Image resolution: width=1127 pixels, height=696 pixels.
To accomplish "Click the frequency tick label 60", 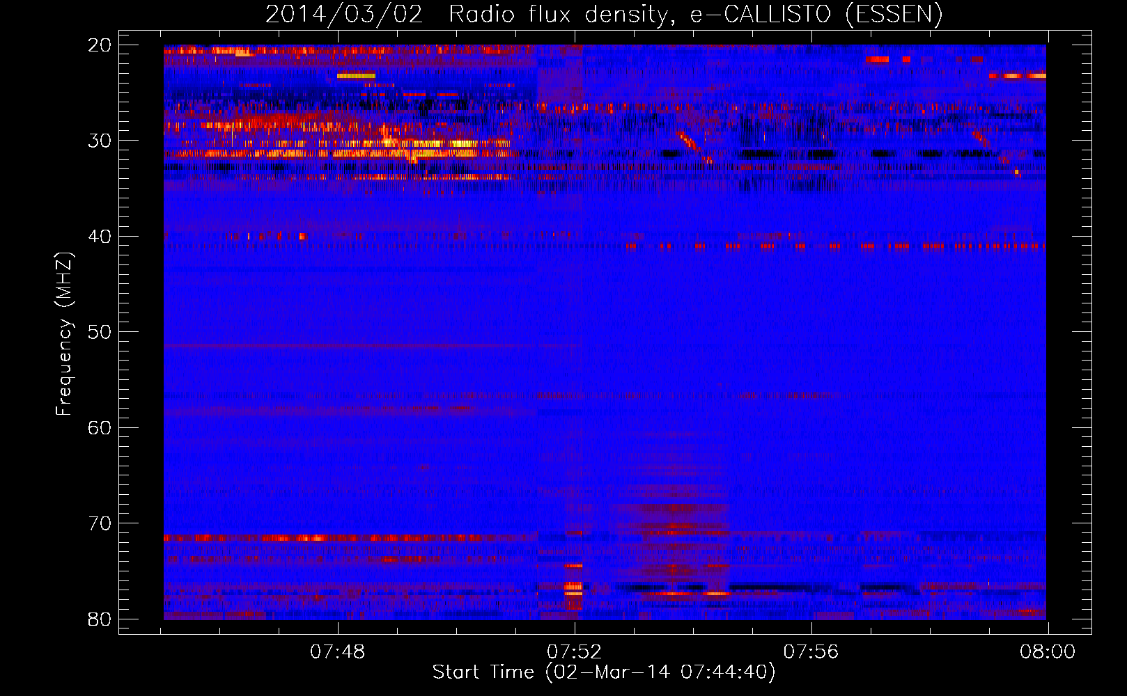I will 100,427.
